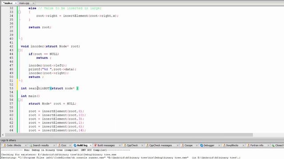Close the DoxyBlocks tab
The image size is (284, 159).
pos(244,145)
